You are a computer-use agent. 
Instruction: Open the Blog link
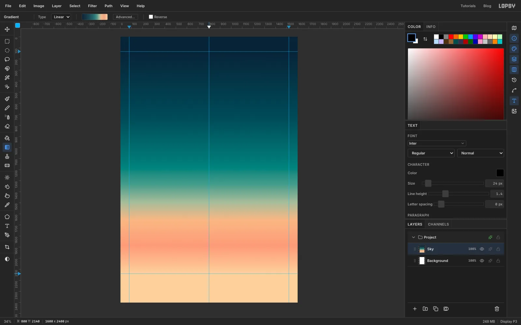tap(487, 6)
